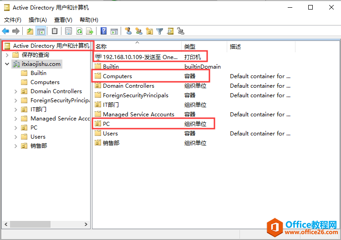Click the Refresh toolbar icon

coord(79,31)
